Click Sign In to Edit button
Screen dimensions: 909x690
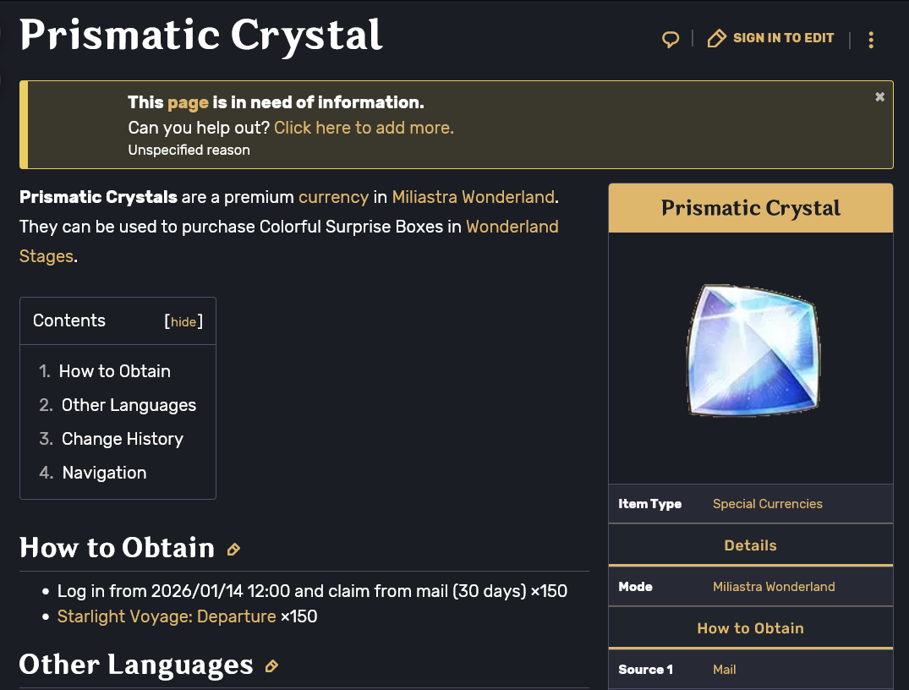[783, 38]
